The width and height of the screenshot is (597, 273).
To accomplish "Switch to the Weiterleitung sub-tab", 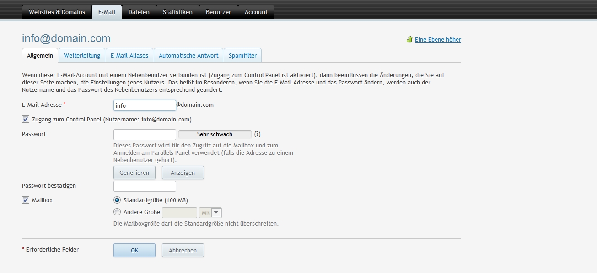I will pyautogui.click(x=82, y=56).
